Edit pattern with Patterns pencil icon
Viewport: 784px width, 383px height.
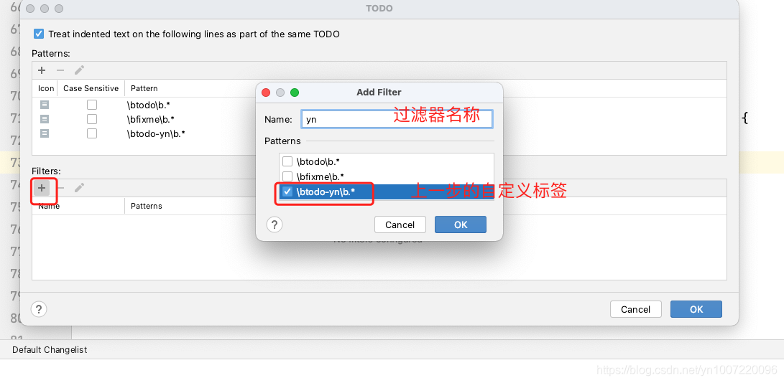pos(79,70)
